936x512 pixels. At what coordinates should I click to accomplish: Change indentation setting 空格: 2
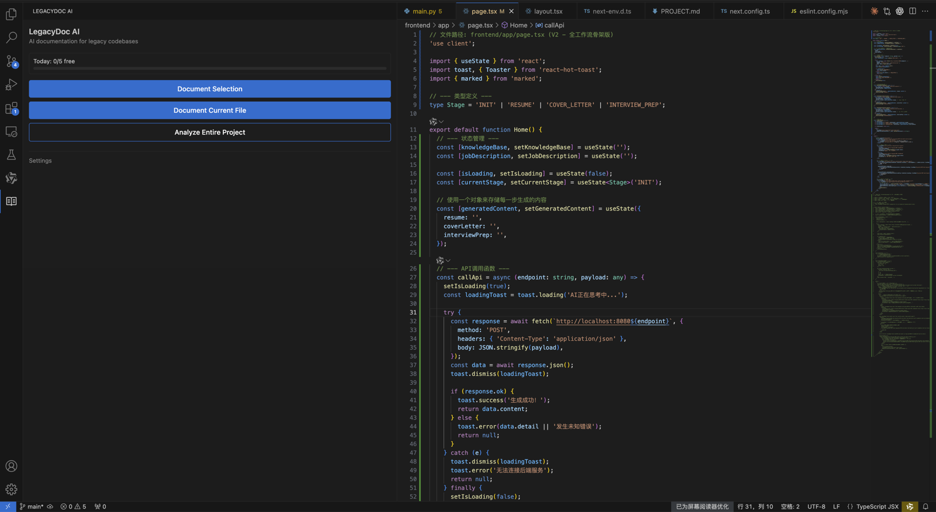coord(790,507)
